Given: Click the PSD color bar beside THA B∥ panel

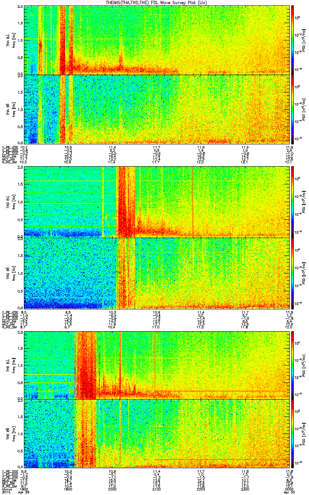Looking at the screenshot, I should (293, 109).
